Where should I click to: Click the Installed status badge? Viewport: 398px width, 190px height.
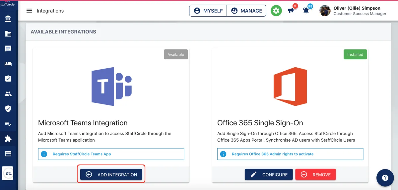(x=355, y=54)
